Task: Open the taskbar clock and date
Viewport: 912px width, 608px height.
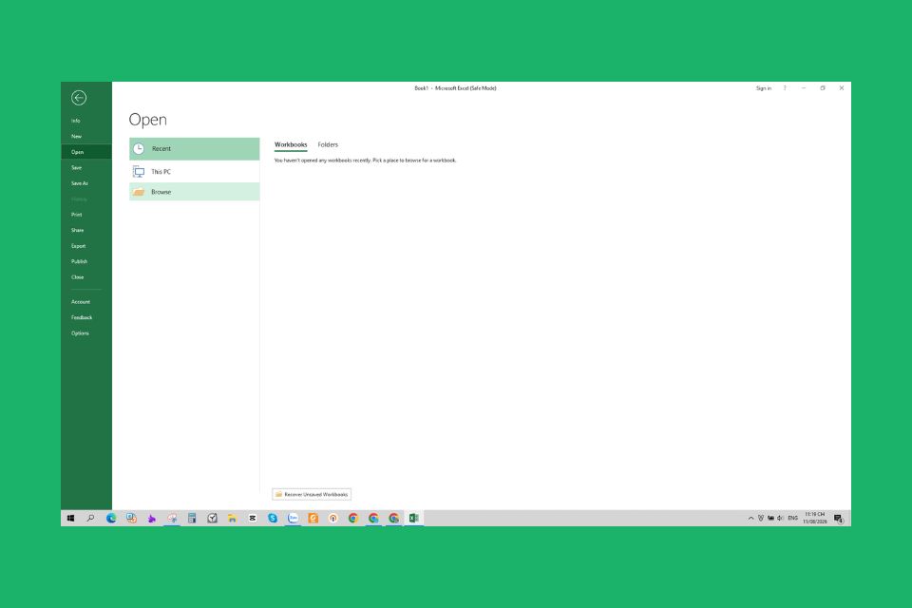Action: pos(815,519)
